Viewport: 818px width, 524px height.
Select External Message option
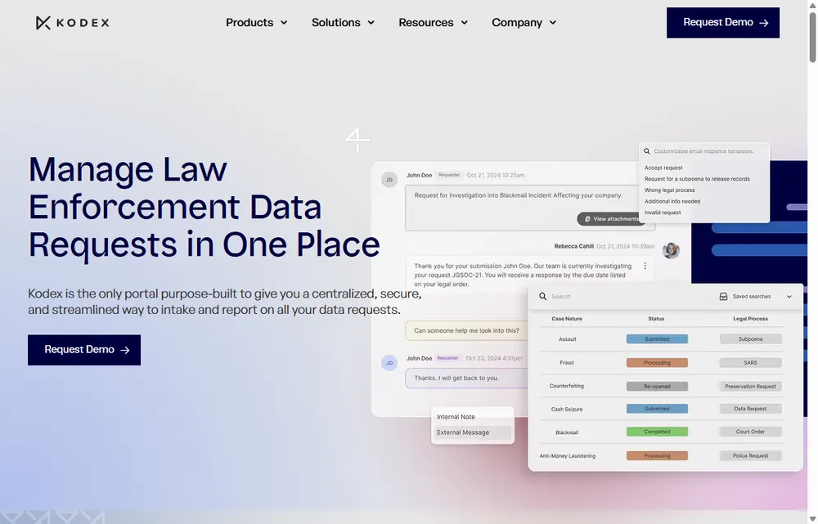[x=473, y=432]
